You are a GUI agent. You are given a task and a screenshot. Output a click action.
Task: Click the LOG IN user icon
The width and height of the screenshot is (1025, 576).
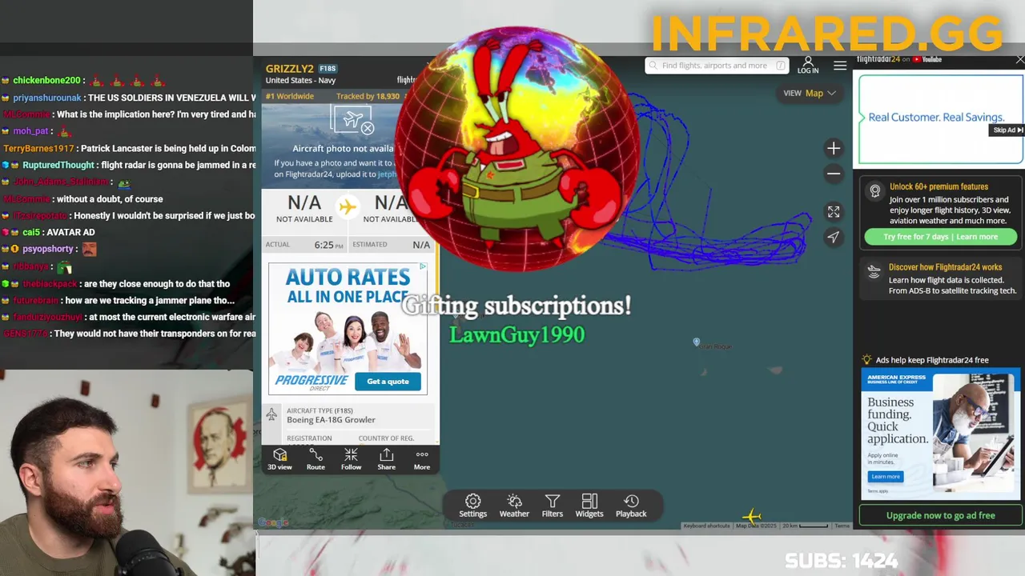808,65
